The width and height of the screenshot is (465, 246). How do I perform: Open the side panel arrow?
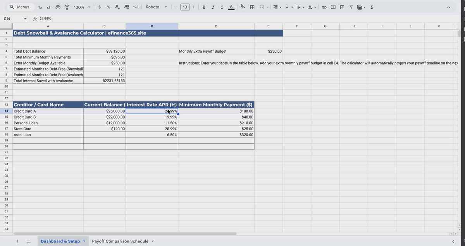[x=453, y=241]
